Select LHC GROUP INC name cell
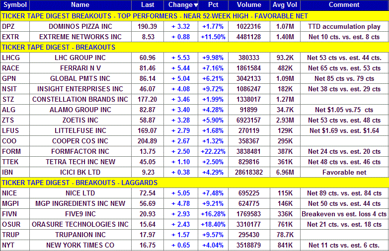Image resolution: width=389 pixels, height=251 pixels. point(80,58)
